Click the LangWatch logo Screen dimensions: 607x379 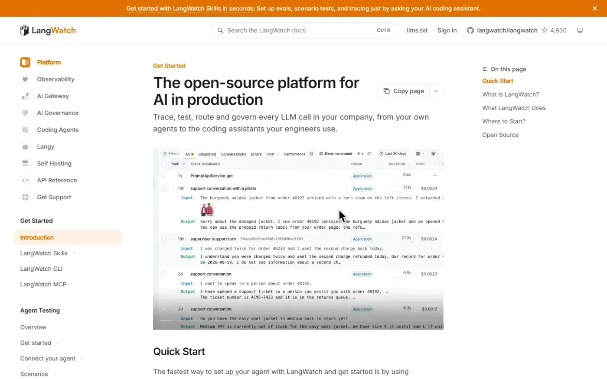[x=48, y=30]
